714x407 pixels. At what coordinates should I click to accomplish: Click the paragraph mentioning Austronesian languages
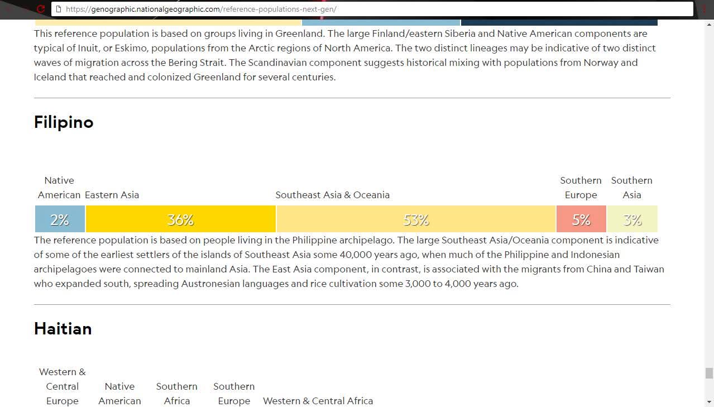[x=349, y=262]
